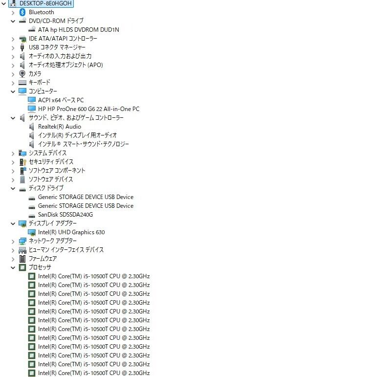Select the ソフトウェア コンポーネント label
This screenshot has width=382, height=377.
[x=57, y=171]
